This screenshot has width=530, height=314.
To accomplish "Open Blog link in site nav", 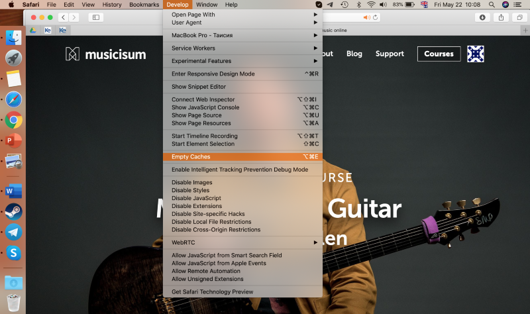I will pos(354,54).
